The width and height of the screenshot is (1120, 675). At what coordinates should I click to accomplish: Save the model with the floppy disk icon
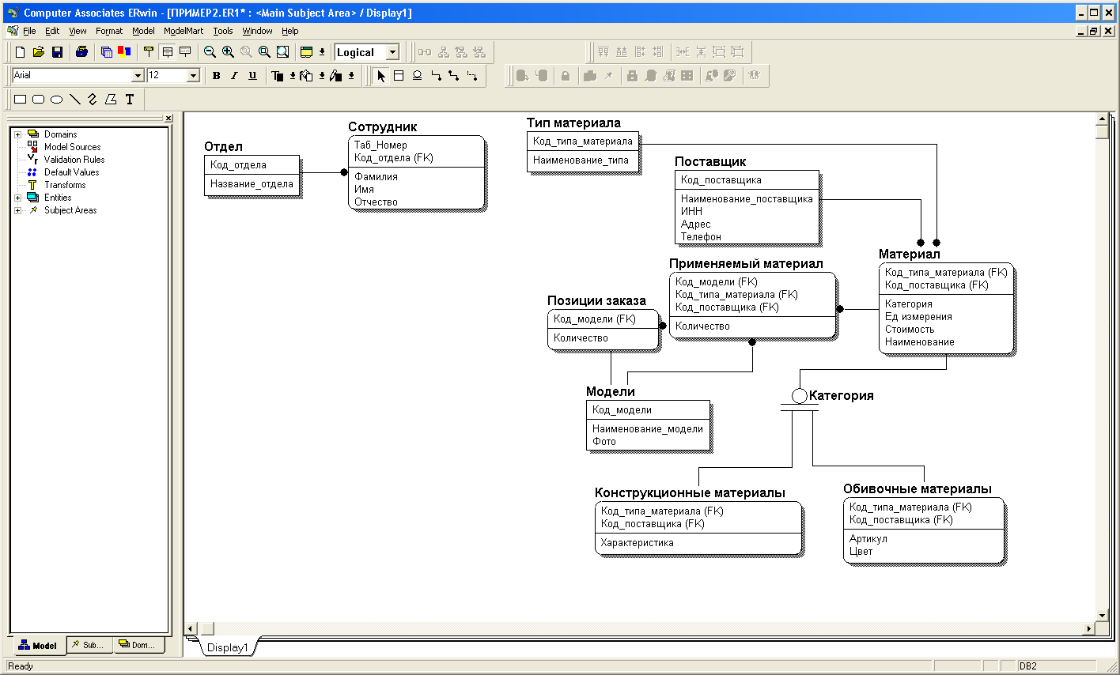coord(57,52)
